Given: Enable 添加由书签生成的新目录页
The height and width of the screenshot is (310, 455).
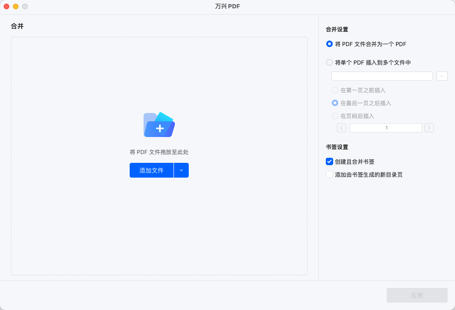Looking at the screenshot, I should [x=329, y=174].
